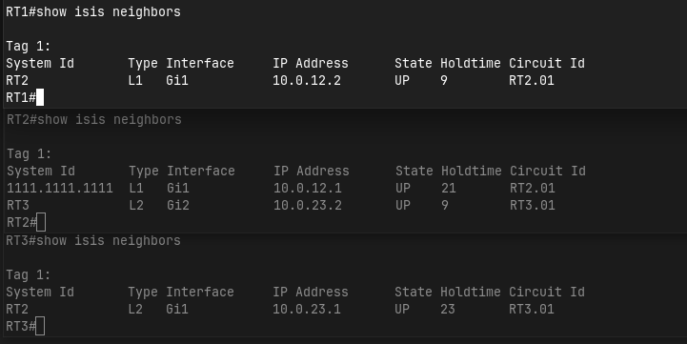Image resolution: width=687 pixels, height=344 pixels.
Task: Click IP address 10.0.23.2 in RT2 output
Action: [x=308, y=206]
